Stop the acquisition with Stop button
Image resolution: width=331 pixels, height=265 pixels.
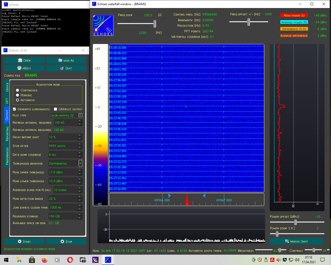[x=66, y=241]
